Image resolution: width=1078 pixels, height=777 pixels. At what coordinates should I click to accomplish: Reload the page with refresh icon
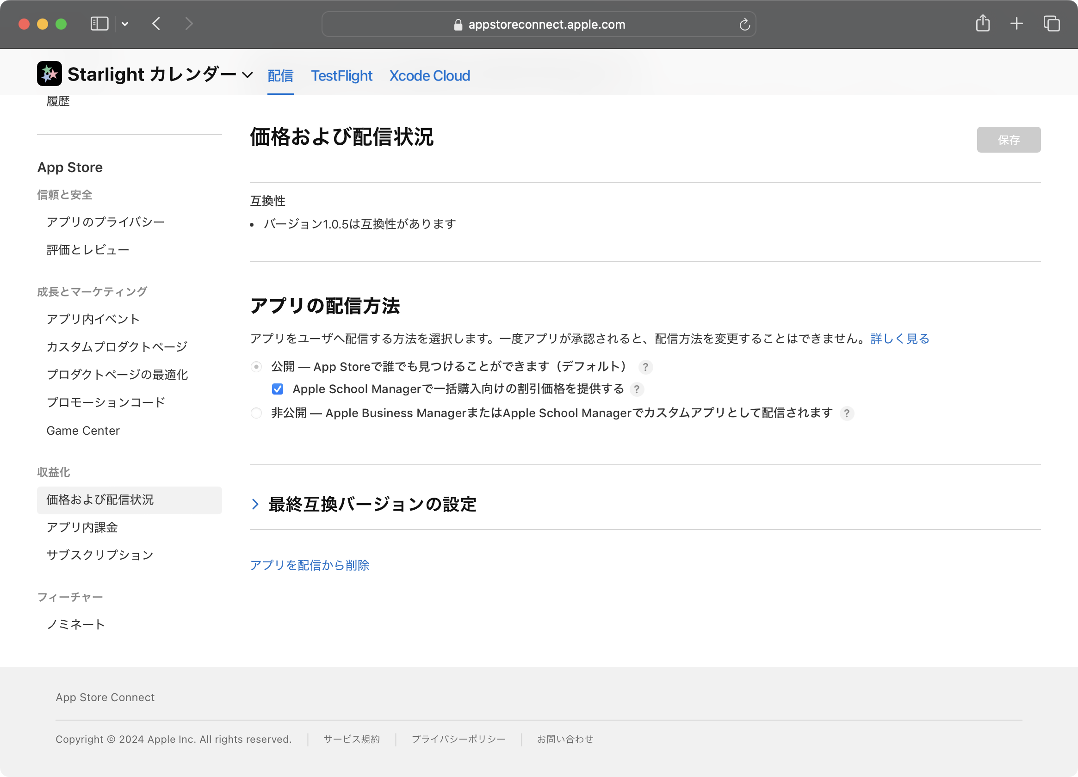(x=744, y=24)
